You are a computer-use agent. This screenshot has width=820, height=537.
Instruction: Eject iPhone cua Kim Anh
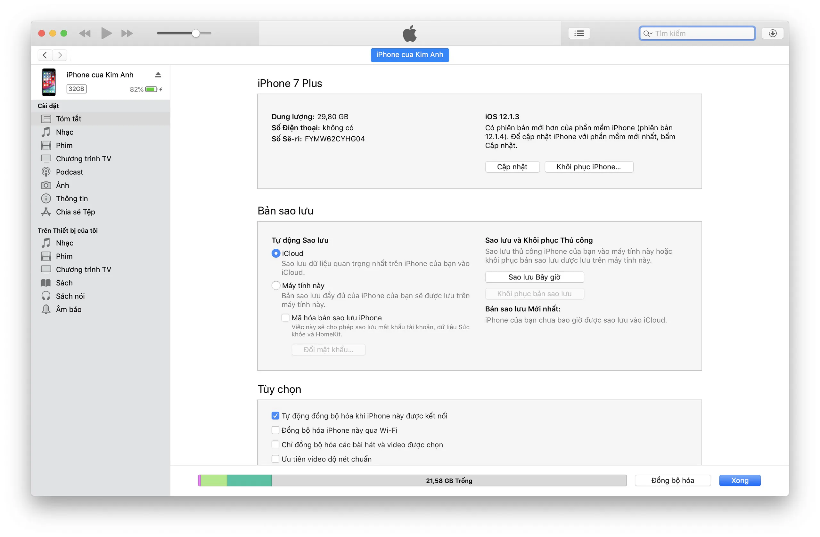tap(158, 75)
